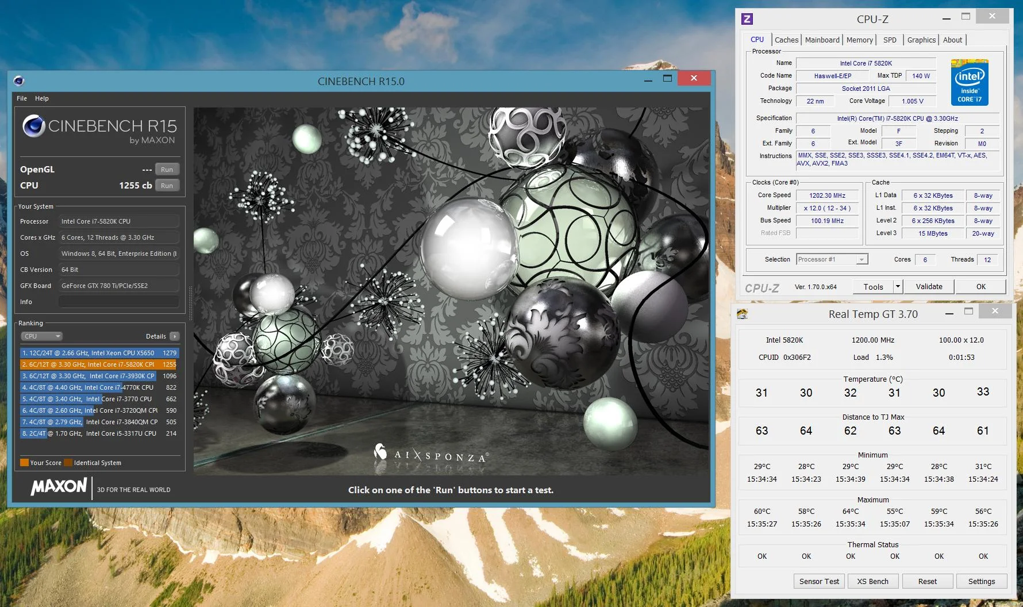Select the Core i7-3770 ranking row
The width and height of the screenshot is (1023, 607).
99,399
